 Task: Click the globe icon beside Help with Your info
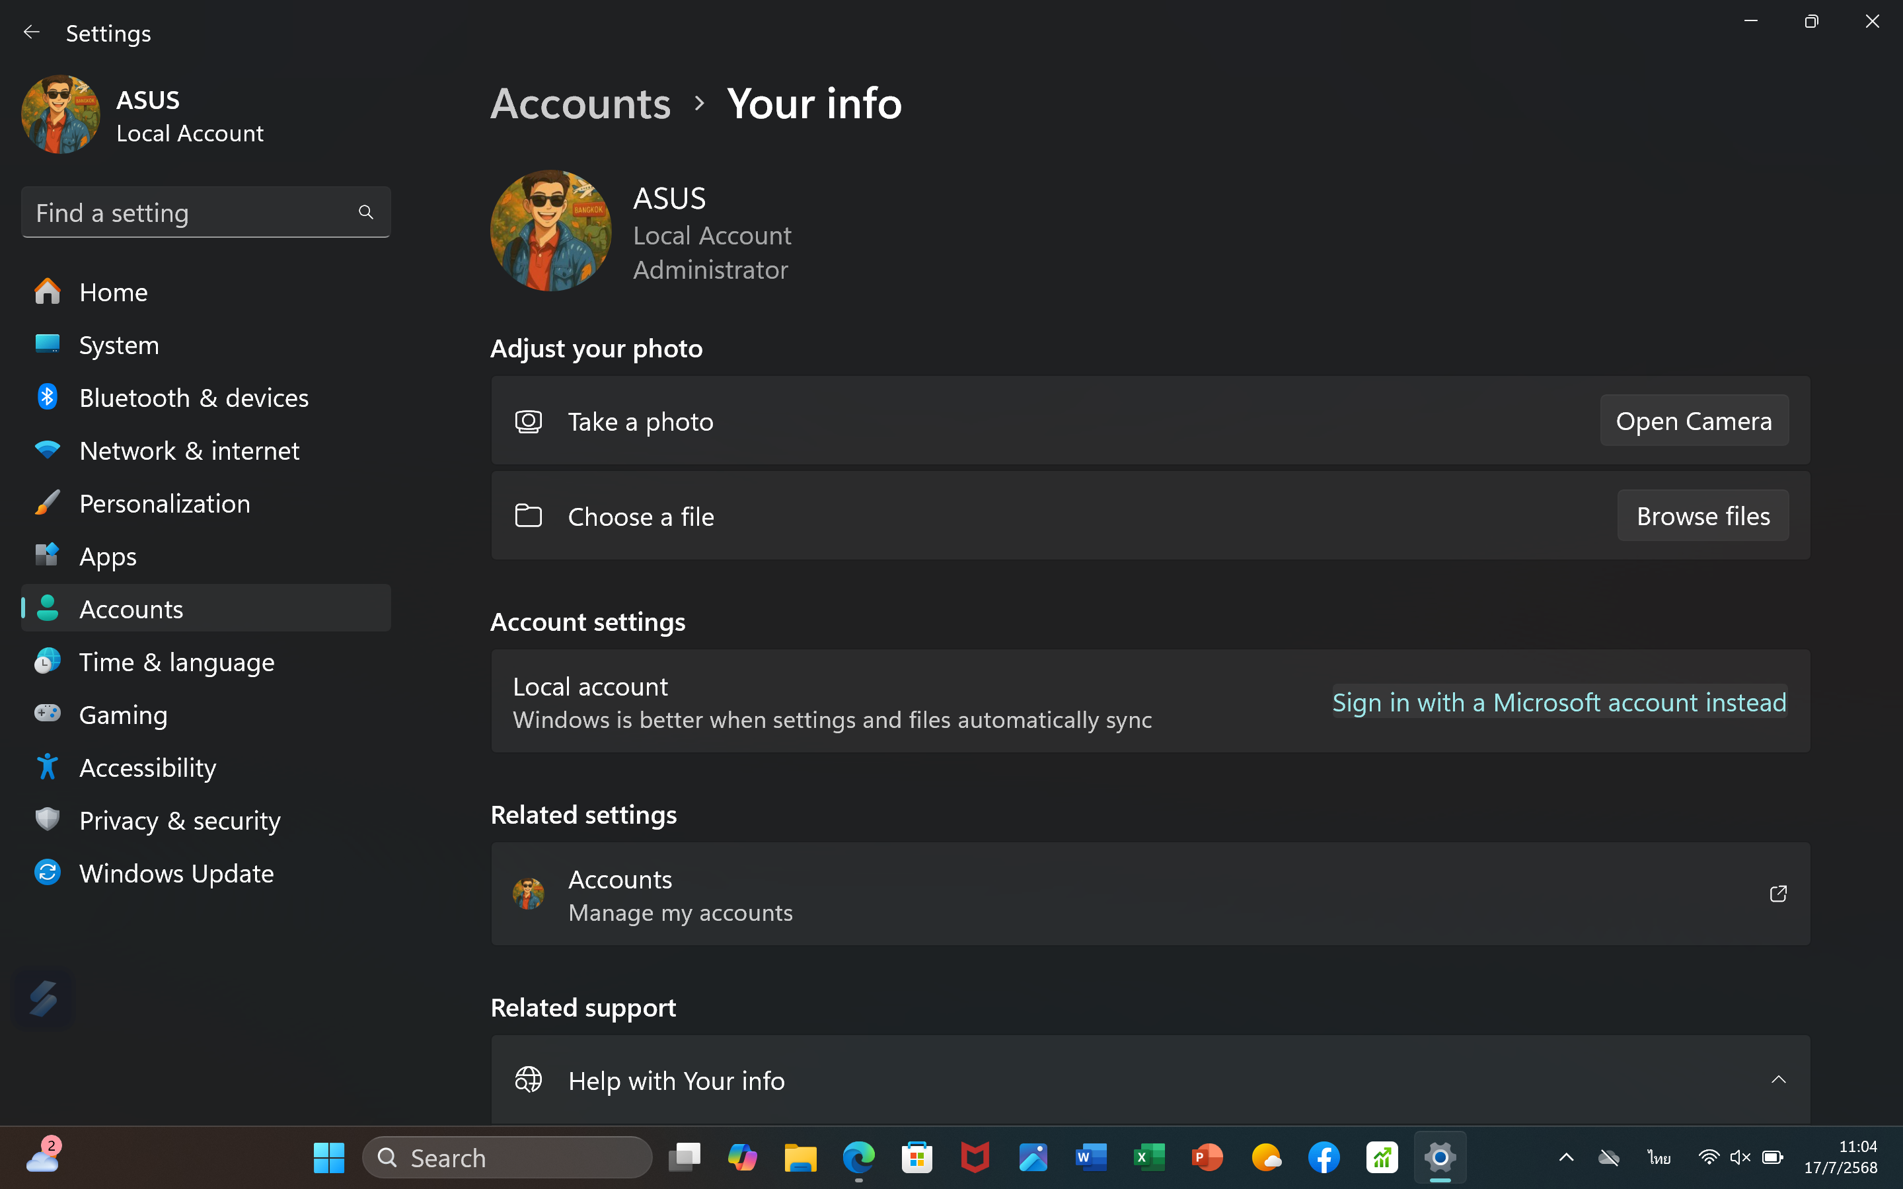click(529, 1080)
